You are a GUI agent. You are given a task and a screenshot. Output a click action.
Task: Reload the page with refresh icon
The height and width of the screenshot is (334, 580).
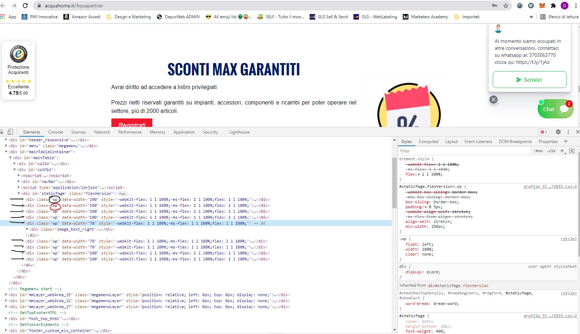pos(25,6)
